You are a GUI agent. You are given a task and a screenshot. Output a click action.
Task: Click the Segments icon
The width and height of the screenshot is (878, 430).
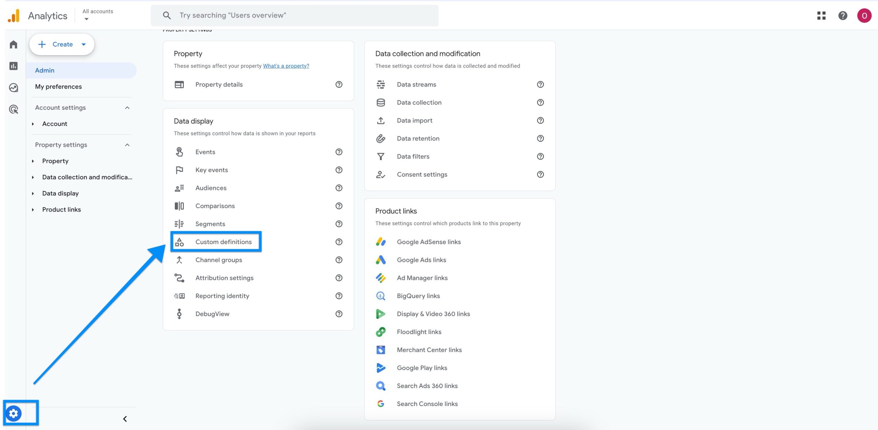tap(179, 224)
